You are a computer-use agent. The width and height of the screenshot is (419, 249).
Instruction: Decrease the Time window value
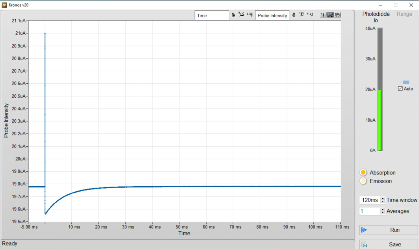pyautogui.click(x=383, y=202)
